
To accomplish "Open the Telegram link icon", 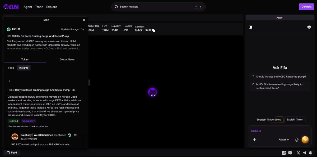I will 305,153.
